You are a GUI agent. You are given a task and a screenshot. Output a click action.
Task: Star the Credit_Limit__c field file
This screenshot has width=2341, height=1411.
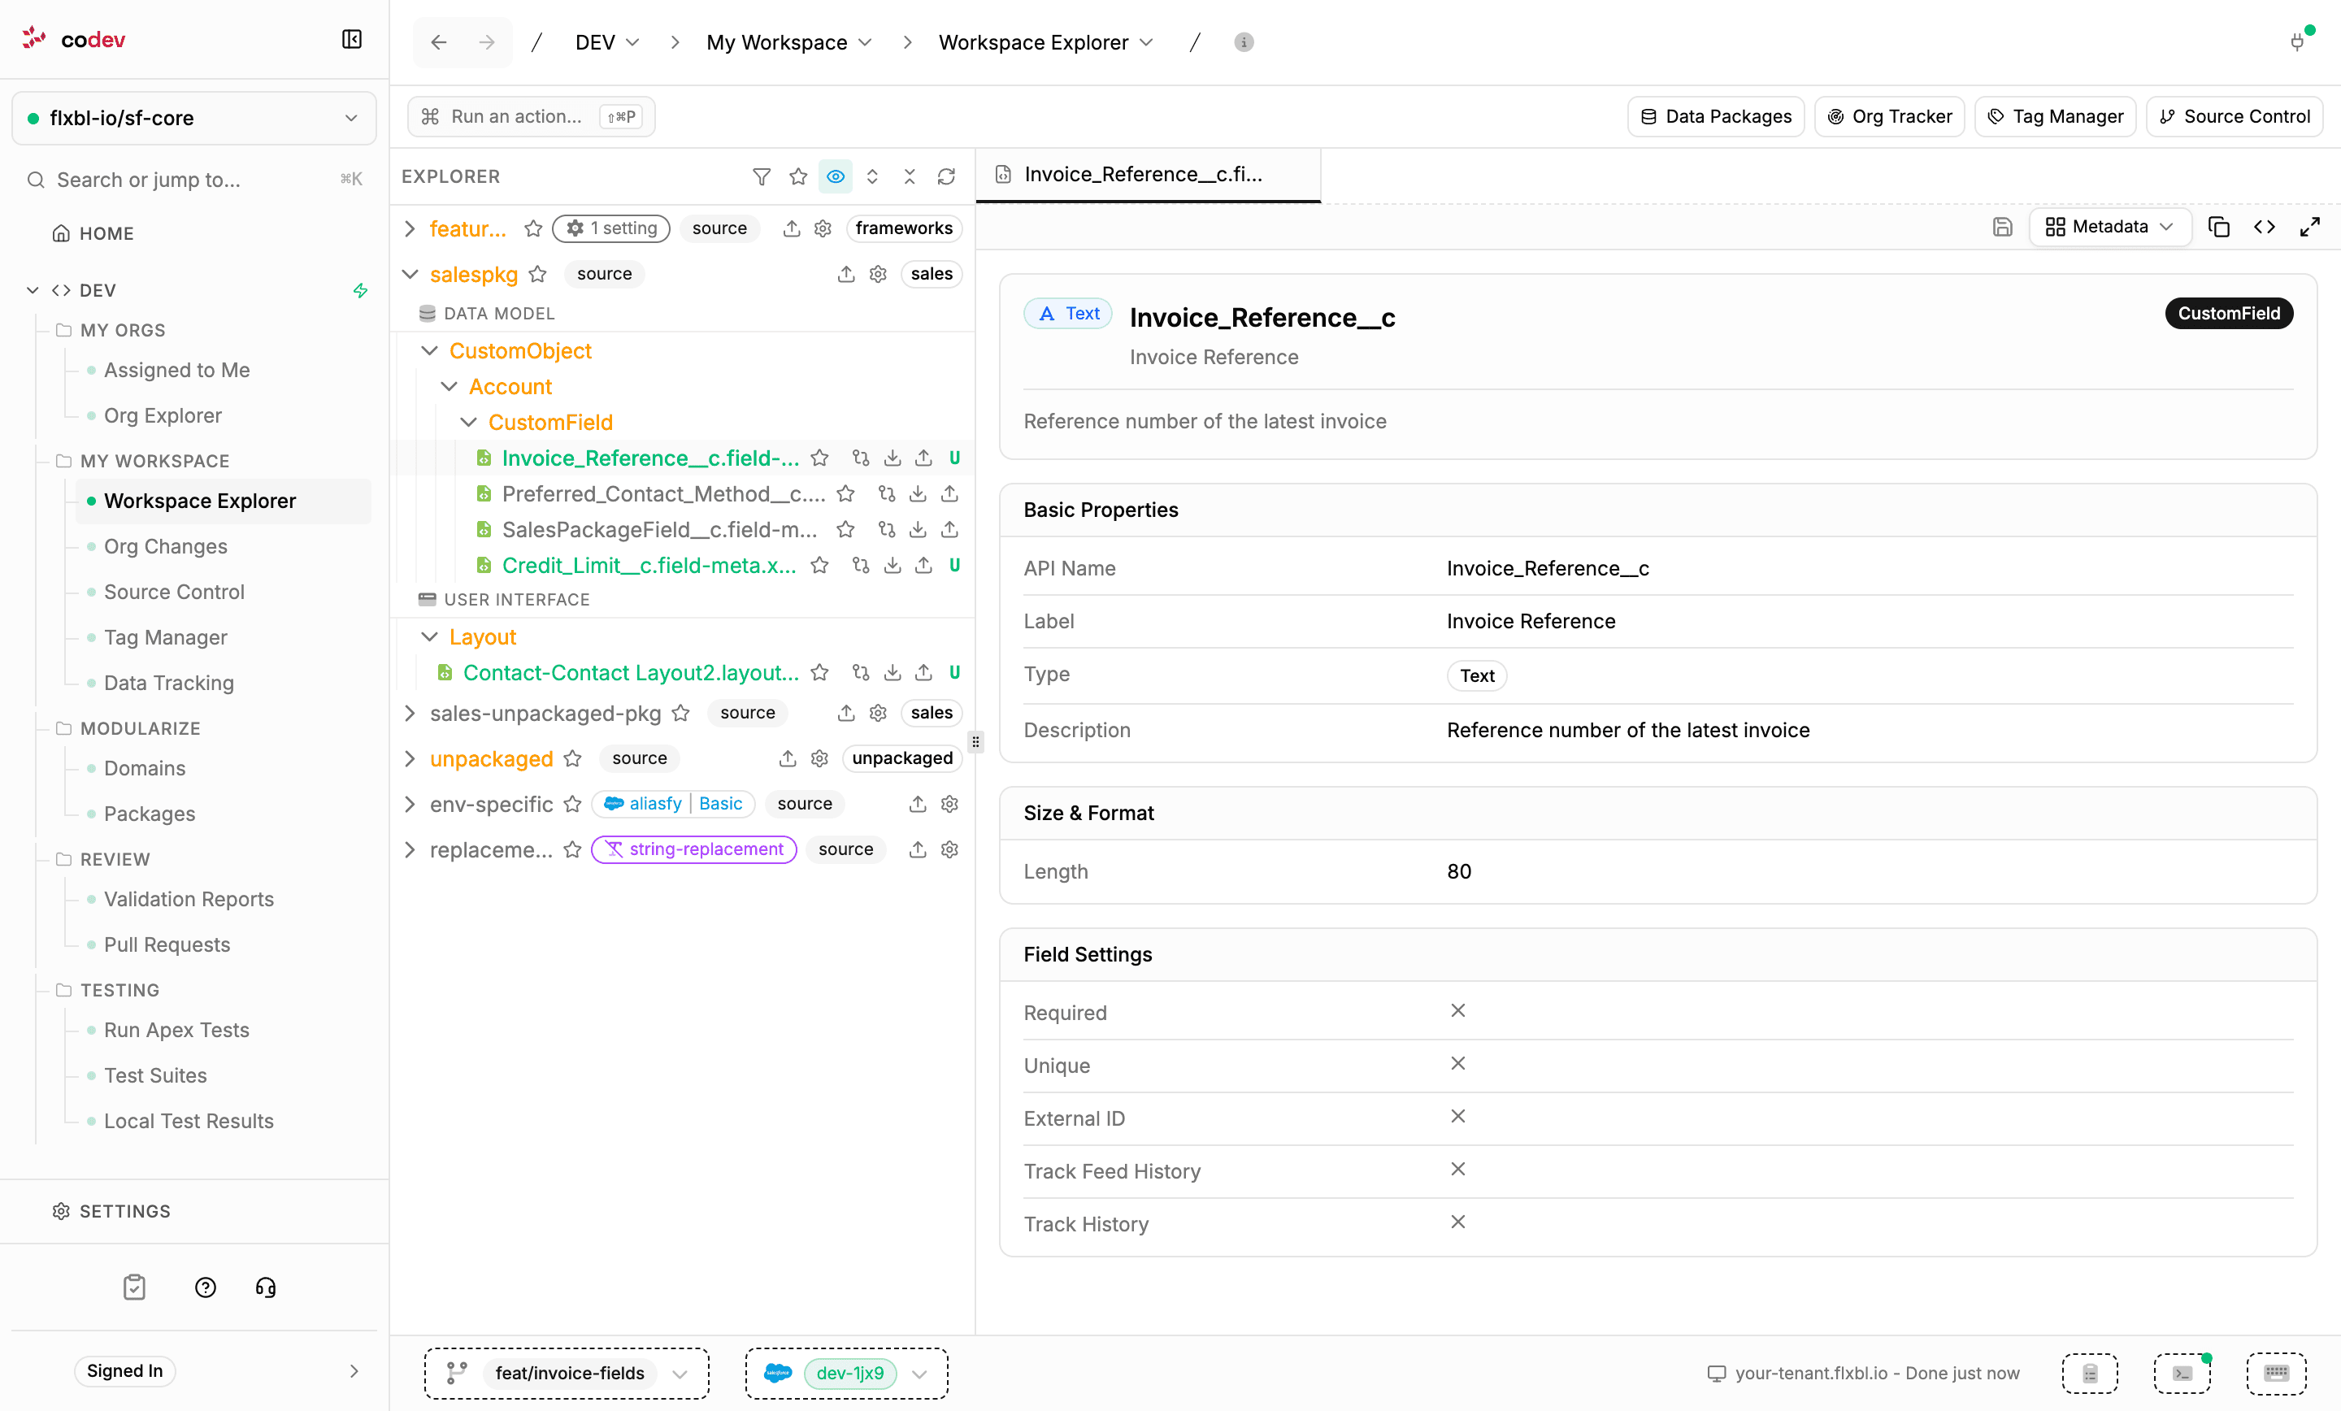click(x=819, y=566)
